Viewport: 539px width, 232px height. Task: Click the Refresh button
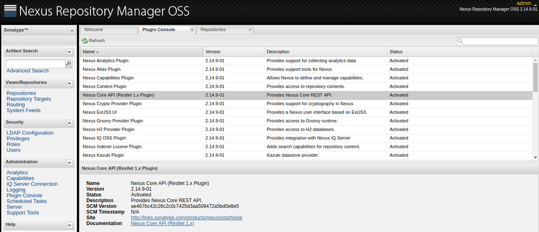point(93,41)
